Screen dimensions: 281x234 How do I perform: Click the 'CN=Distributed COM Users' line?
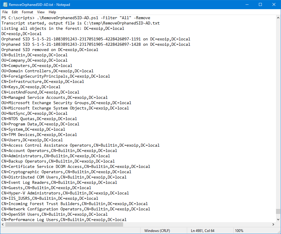(64, 177)
